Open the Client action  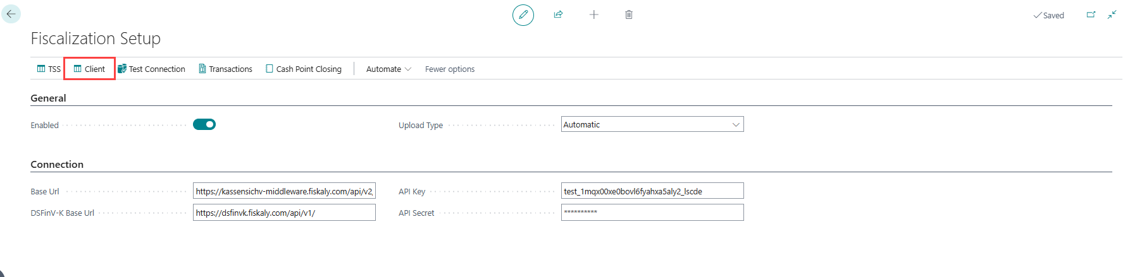(89, 69)
